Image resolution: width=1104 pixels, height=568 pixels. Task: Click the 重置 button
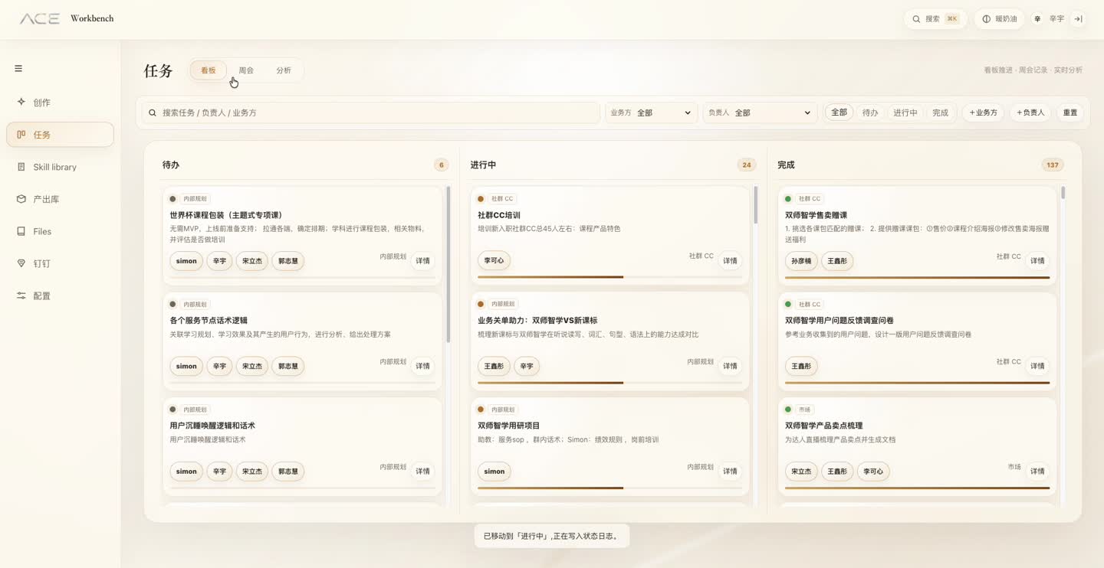click(1070, 113)
